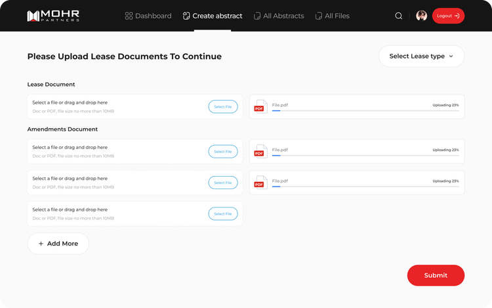Click the PDF icon of first amendment upload
This screenshot has height=308, width=492.
(x=260, y=151)
